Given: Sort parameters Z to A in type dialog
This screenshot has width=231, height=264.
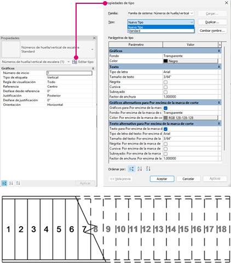Looking at the screenshot, I should 148,169.
